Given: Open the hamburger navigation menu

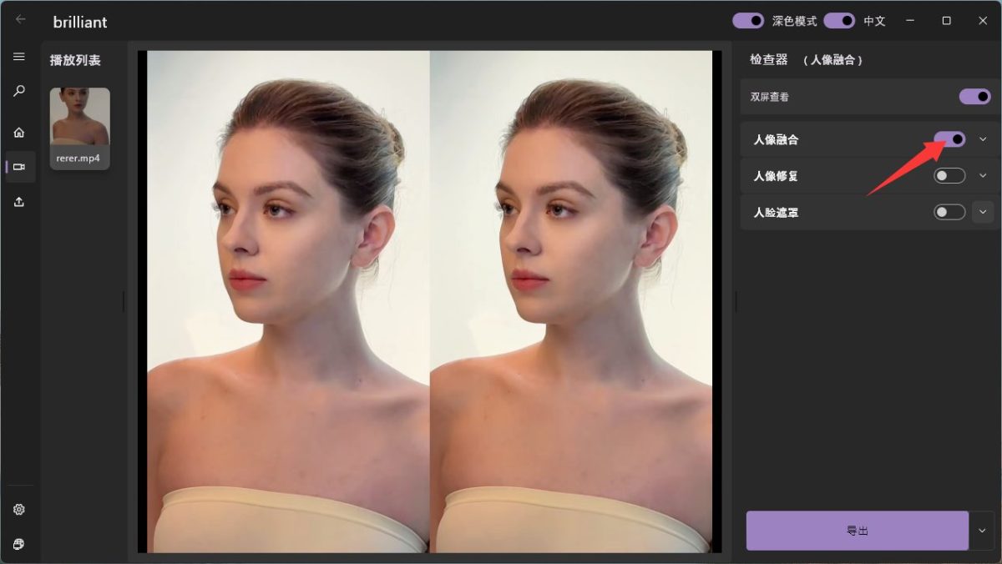Looking at the screenshot, I should 18,57.
